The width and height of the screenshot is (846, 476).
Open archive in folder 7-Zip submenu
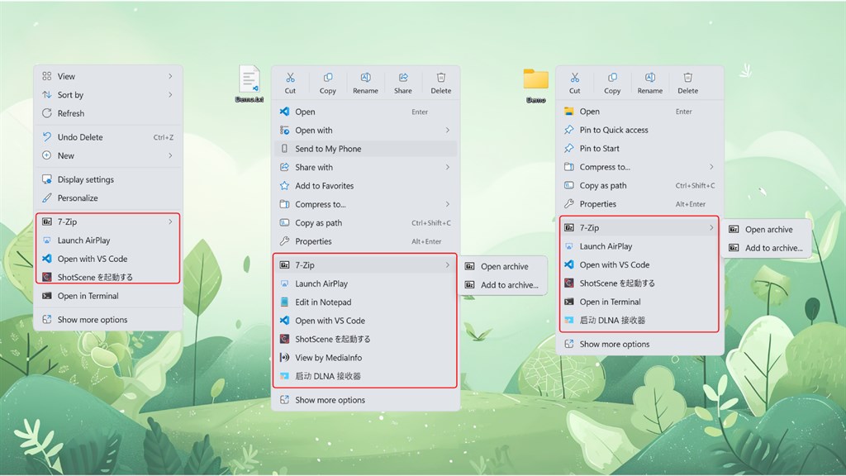coord(767,230)
